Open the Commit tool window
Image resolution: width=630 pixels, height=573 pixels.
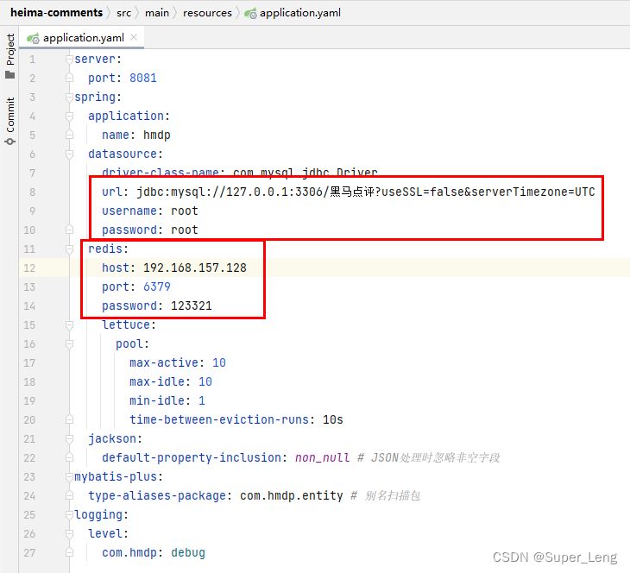tap(10, 121)
